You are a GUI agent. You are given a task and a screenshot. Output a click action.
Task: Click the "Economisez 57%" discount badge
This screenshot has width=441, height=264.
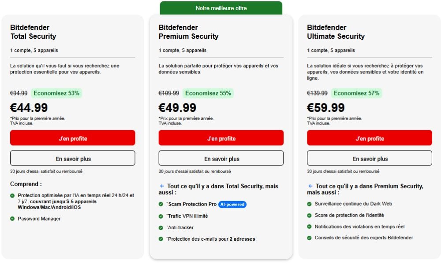(356, 93)
